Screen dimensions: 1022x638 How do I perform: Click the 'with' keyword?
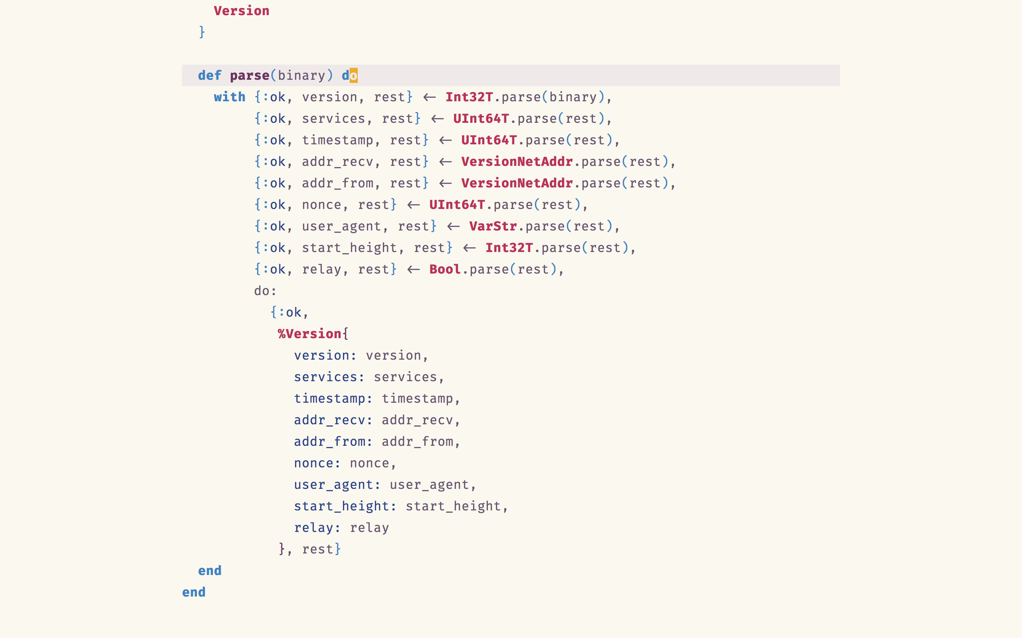[x=229, y=97]
